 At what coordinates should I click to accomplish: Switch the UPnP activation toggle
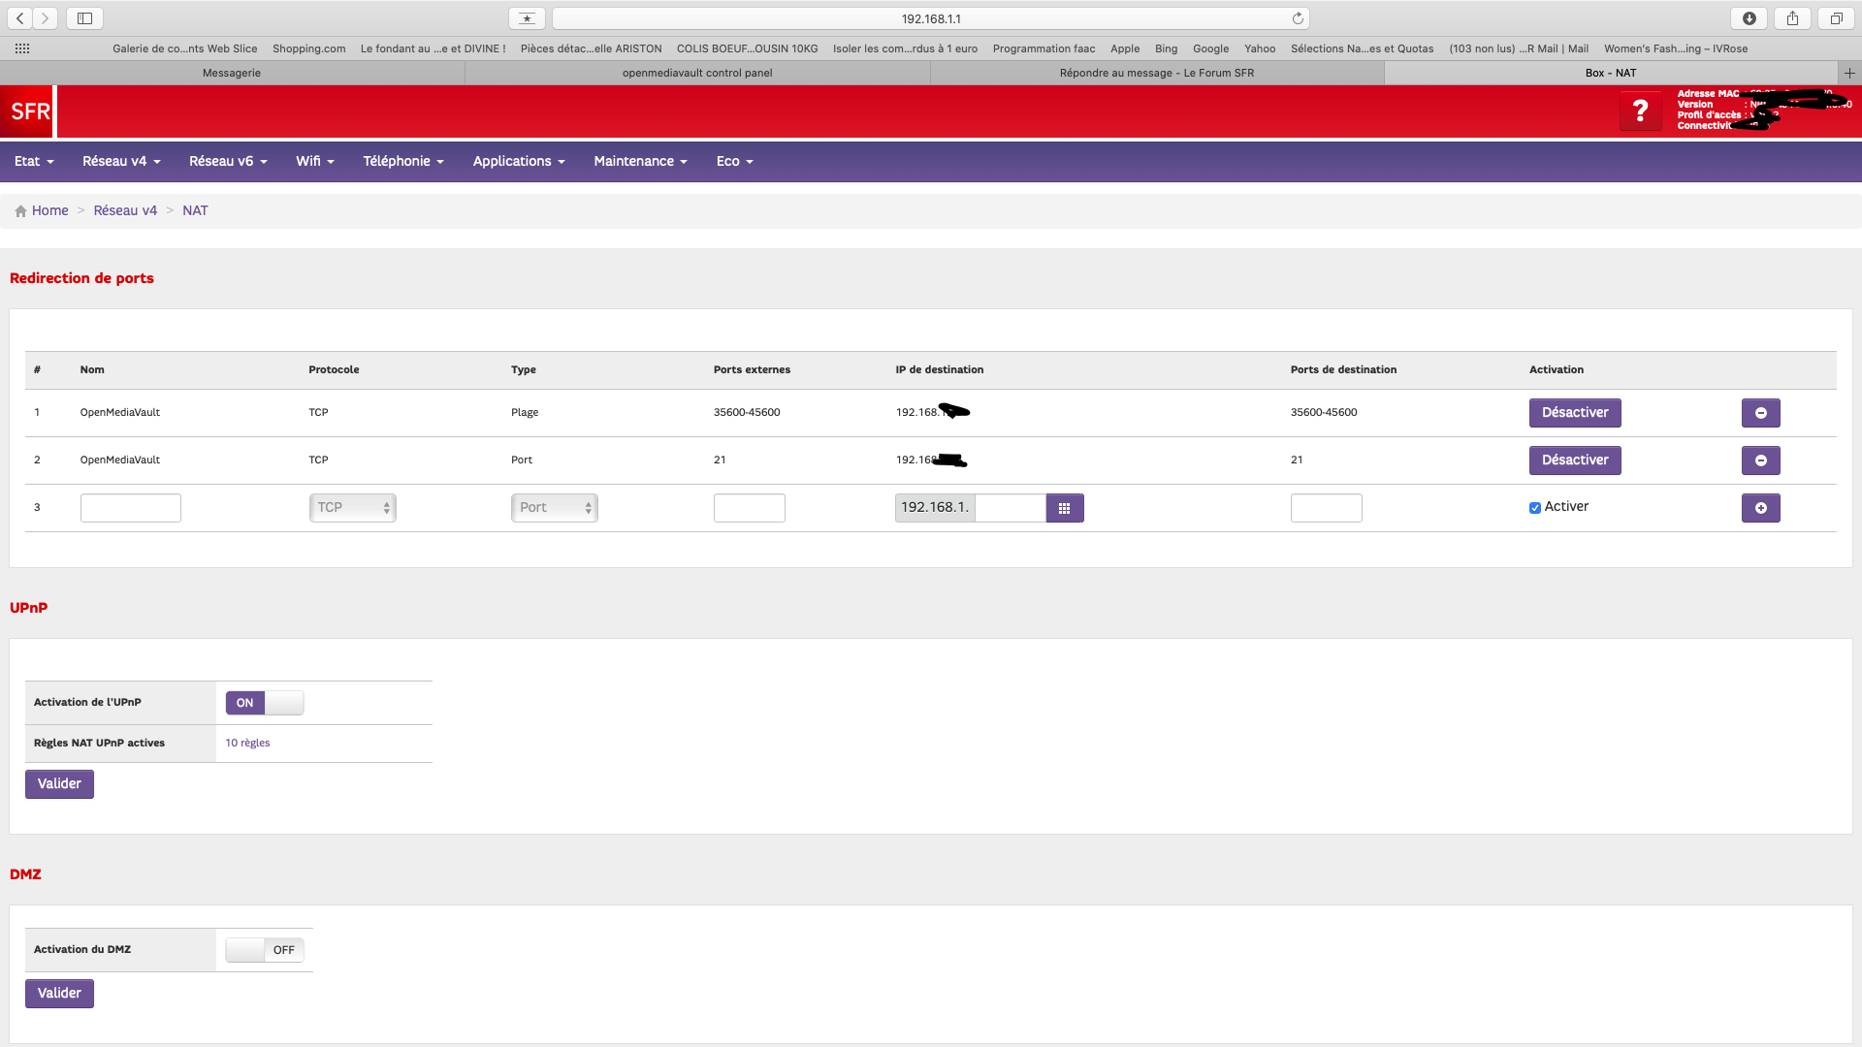pyautogui.click(x=264, y=703)
